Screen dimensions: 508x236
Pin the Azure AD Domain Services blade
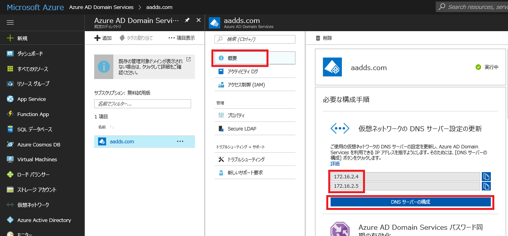point(187,20)
